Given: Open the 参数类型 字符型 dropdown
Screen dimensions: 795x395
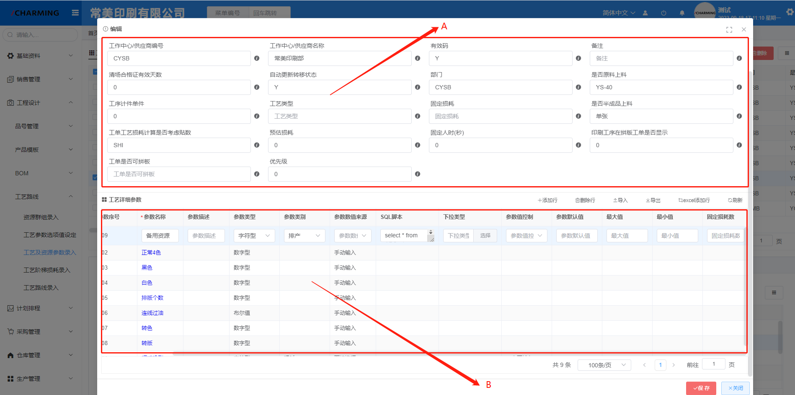Looking at the screenshot, I should tap(254, 236).
